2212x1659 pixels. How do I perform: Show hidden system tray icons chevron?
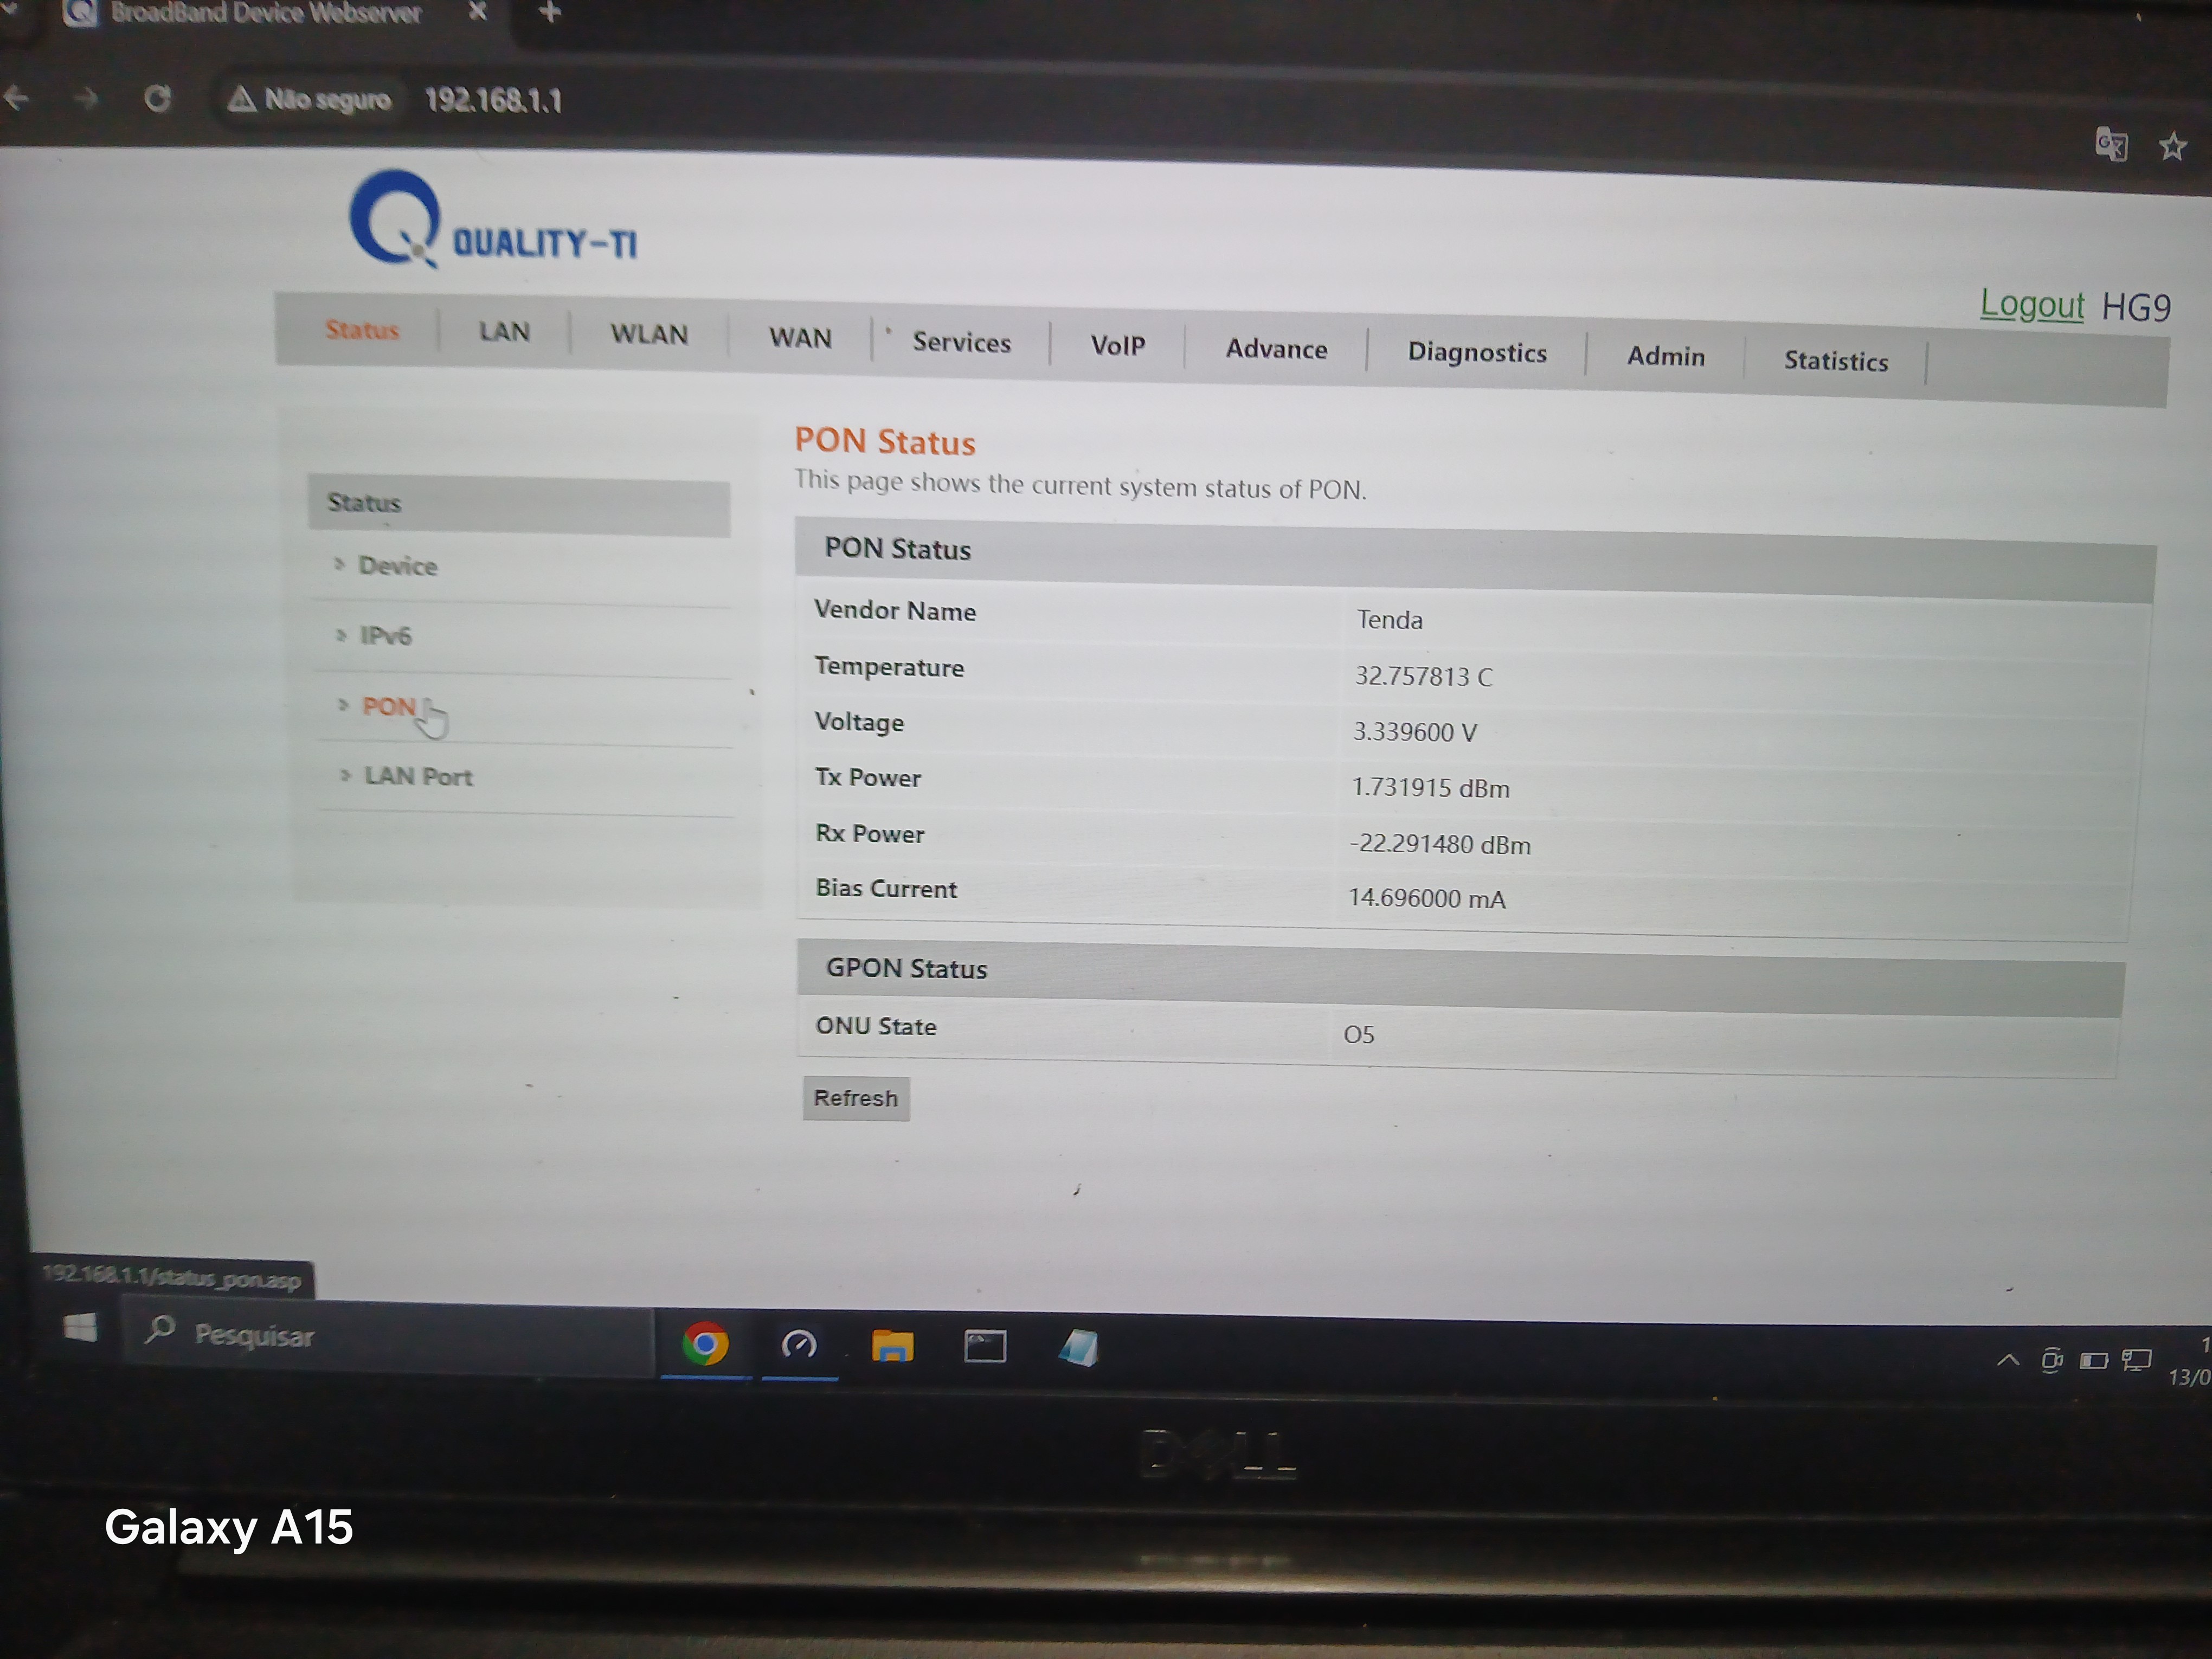[2007, 1360]
